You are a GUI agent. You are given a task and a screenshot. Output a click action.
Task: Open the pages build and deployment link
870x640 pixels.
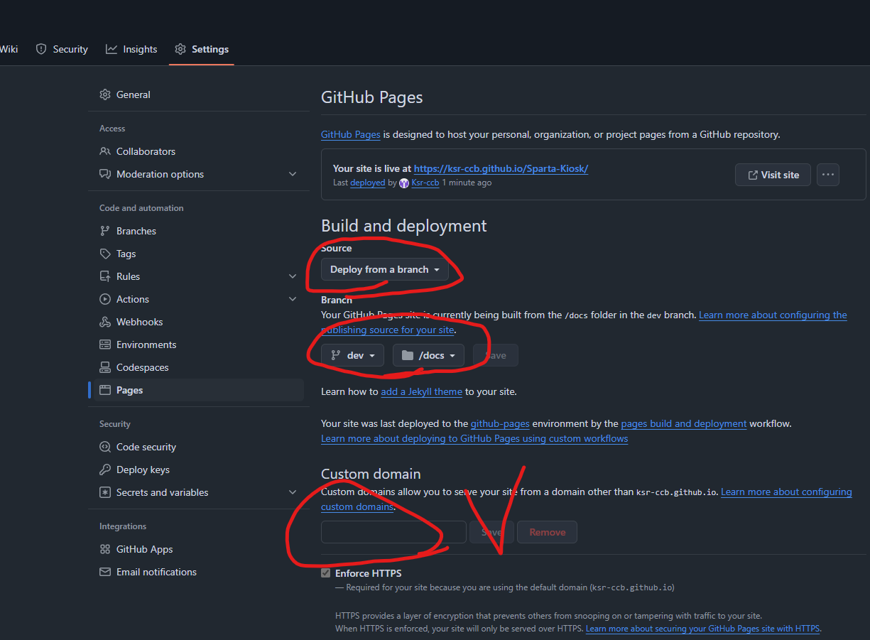(684, 423)
